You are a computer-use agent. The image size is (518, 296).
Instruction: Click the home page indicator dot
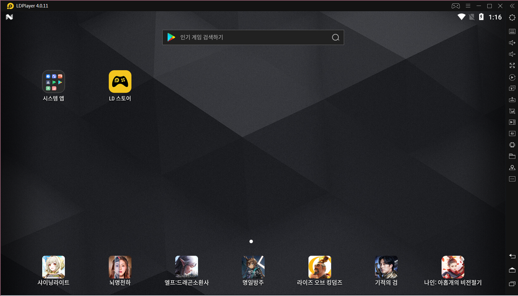251,242
